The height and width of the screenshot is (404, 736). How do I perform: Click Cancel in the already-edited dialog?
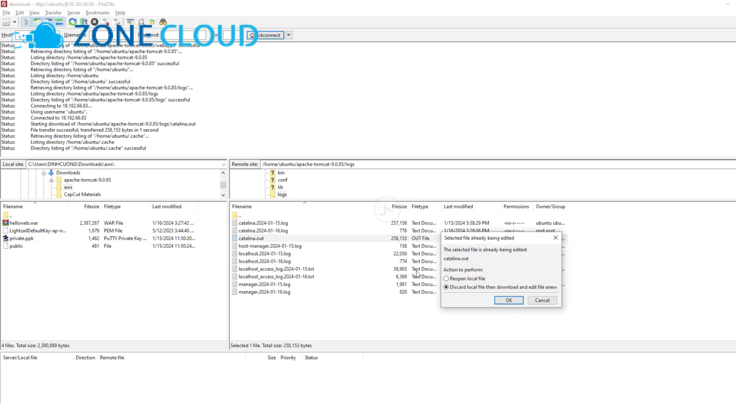tap(542, 300)
